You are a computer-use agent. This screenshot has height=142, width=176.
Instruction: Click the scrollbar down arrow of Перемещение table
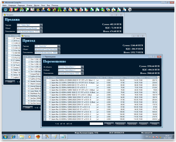[x=159, y=120]
